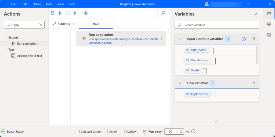This screenshot has width=275, height=137.
Task: Collapse Flow variables section
Action: (180, 83)
